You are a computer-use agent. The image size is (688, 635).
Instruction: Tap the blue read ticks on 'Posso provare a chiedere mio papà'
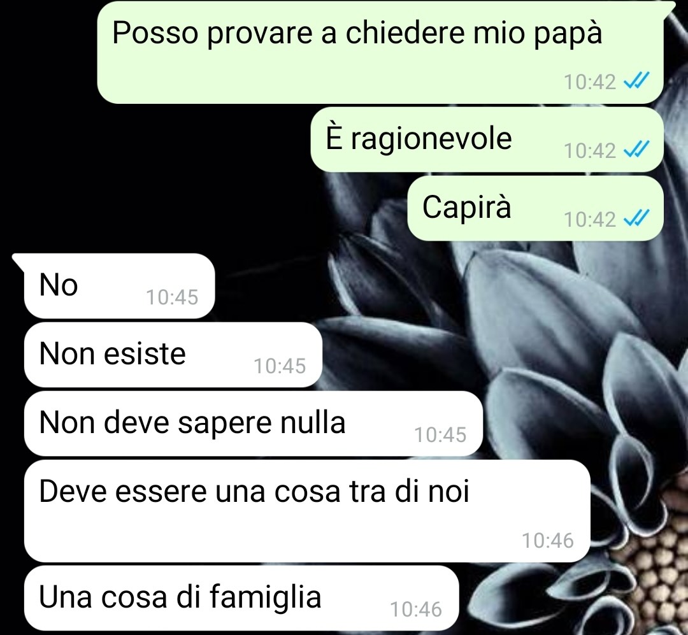[x=636, y=81]
